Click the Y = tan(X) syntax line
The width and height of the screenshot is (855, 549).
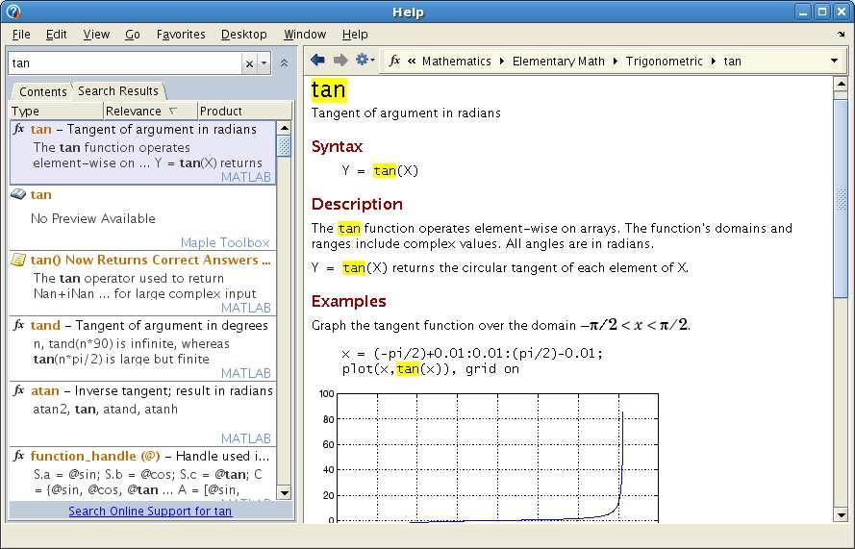tap(380, 170)
